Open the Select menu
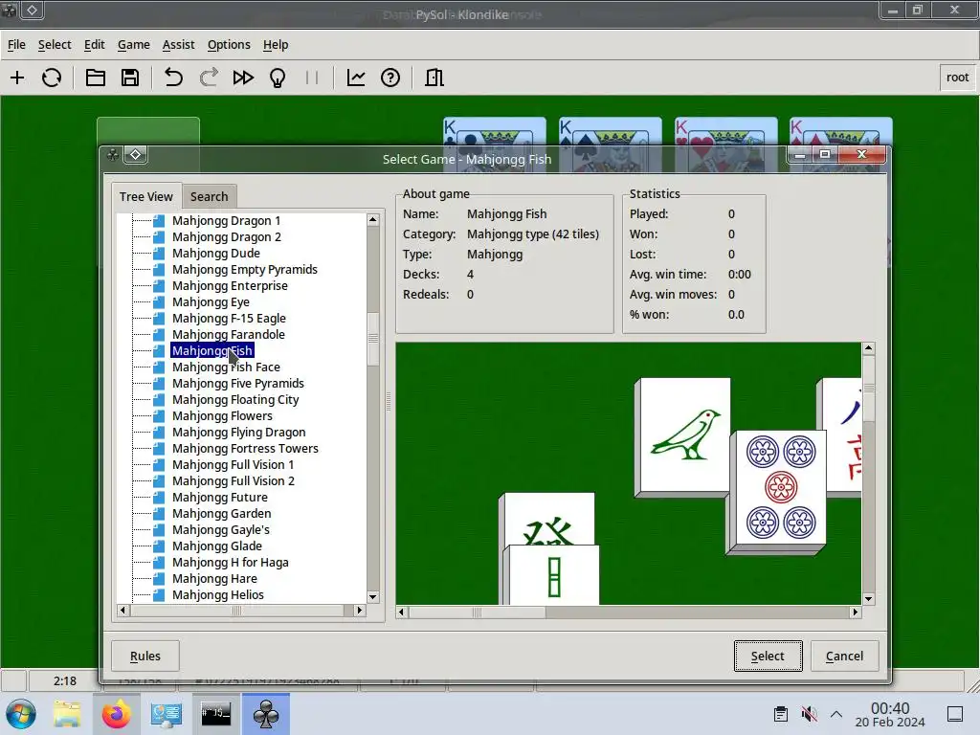The height and width of the screenshot is (735, 980). tap(55, 44)
